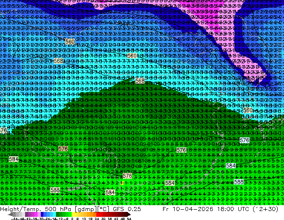Click the '[gdmp]' unit text
Screen dimensions: 284x220
[86, 209]
